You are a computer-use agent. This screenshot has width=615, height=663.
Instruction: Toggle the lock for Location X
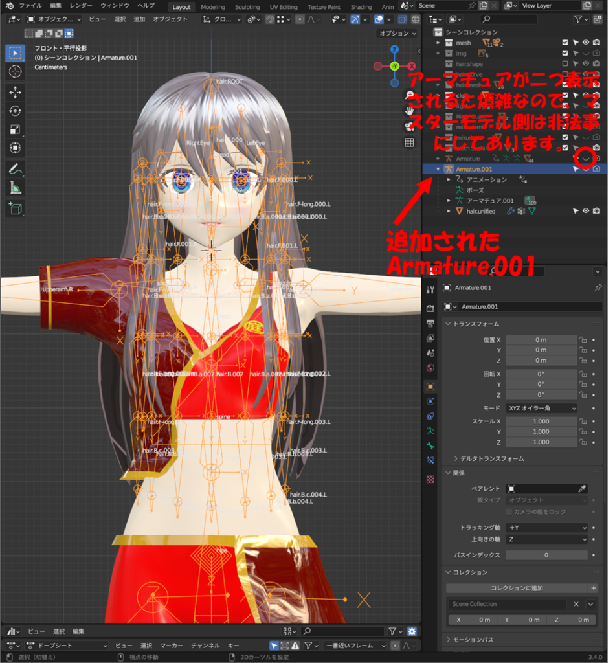pos(583,339)
